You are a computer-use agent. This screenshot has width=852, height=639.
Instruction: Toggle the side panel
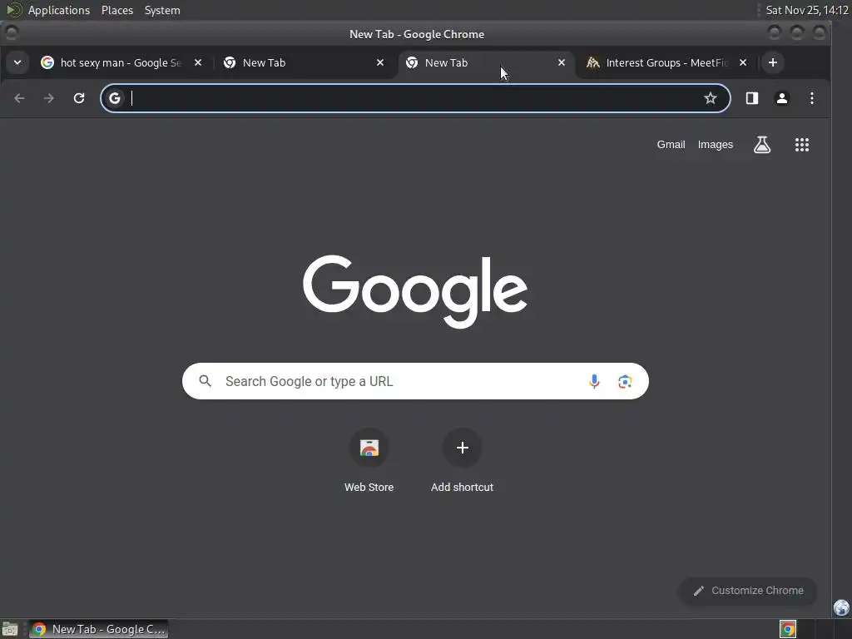click(752, 98)
